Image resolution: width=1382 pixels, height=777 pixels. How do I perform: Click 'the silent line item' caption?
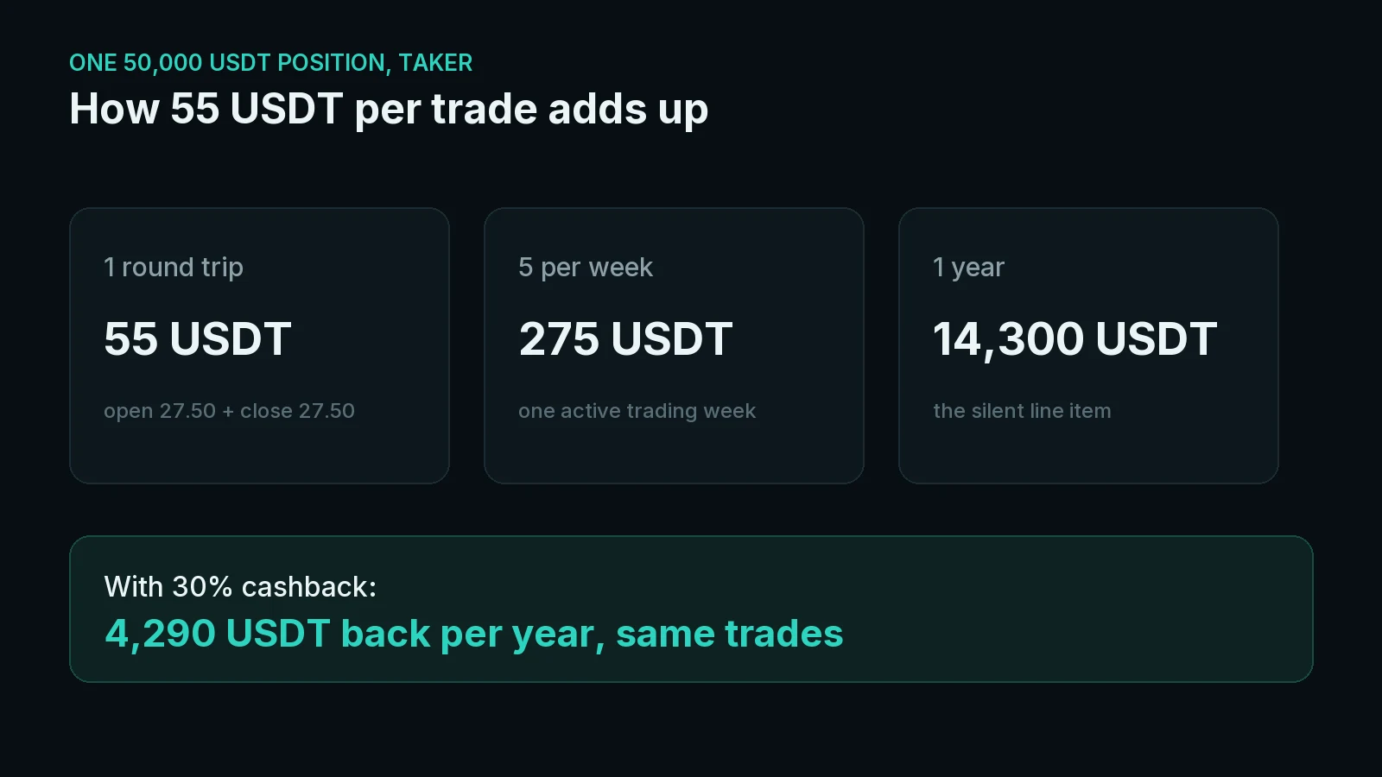pyautogui.click(x=1022, y=411)
